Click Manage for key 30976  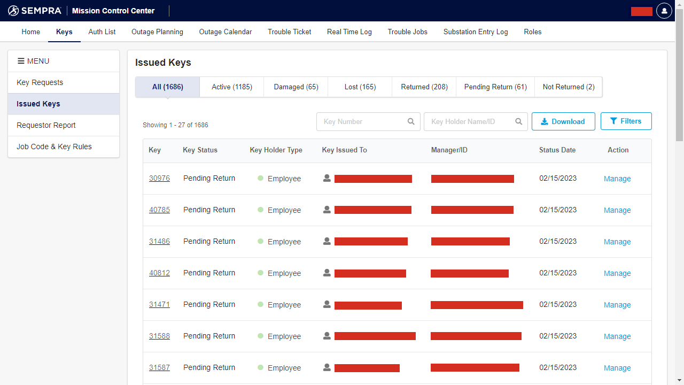617,178
